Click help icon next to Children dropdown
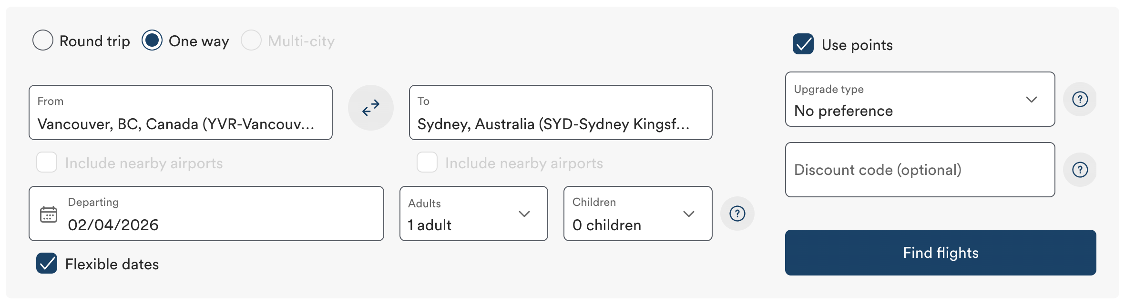Image resolution: width=1125 pixels, height=306 pixels. tap(737, 214)
